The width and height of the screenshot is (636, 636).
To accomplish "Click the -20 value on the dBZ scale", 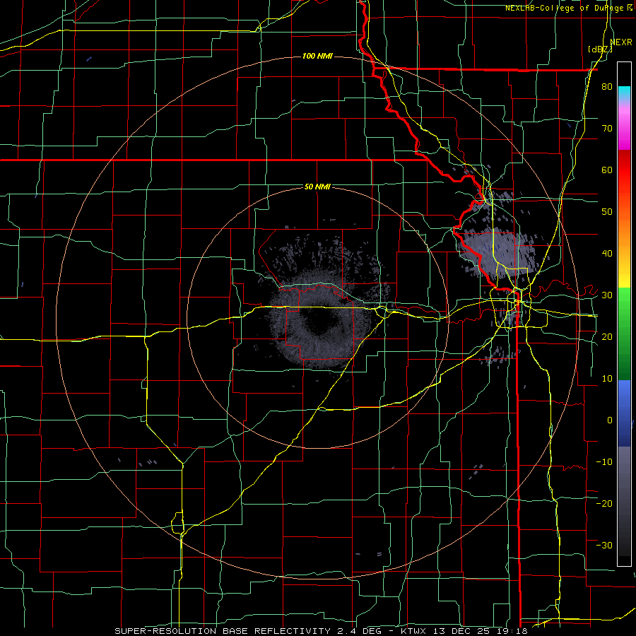I will 604,503.
